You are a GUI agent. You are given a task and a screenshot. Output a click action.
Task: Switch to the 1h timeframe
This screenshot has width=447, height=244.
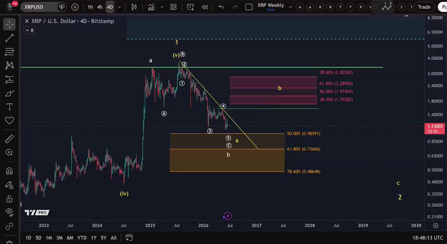coord(90,7)
